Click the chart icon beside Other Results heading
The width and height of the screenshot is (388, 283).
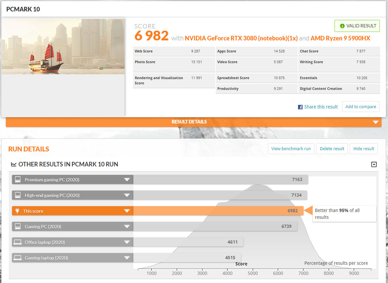click(14, 164)
